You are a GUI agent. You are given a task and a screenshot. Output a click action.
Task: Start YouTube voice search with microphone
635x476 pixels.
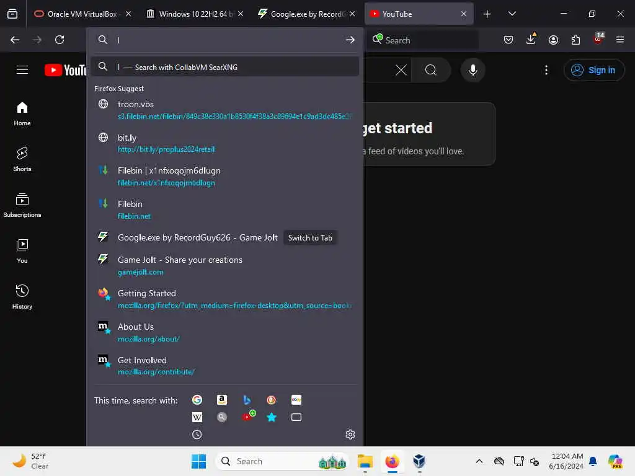(473, 70)
